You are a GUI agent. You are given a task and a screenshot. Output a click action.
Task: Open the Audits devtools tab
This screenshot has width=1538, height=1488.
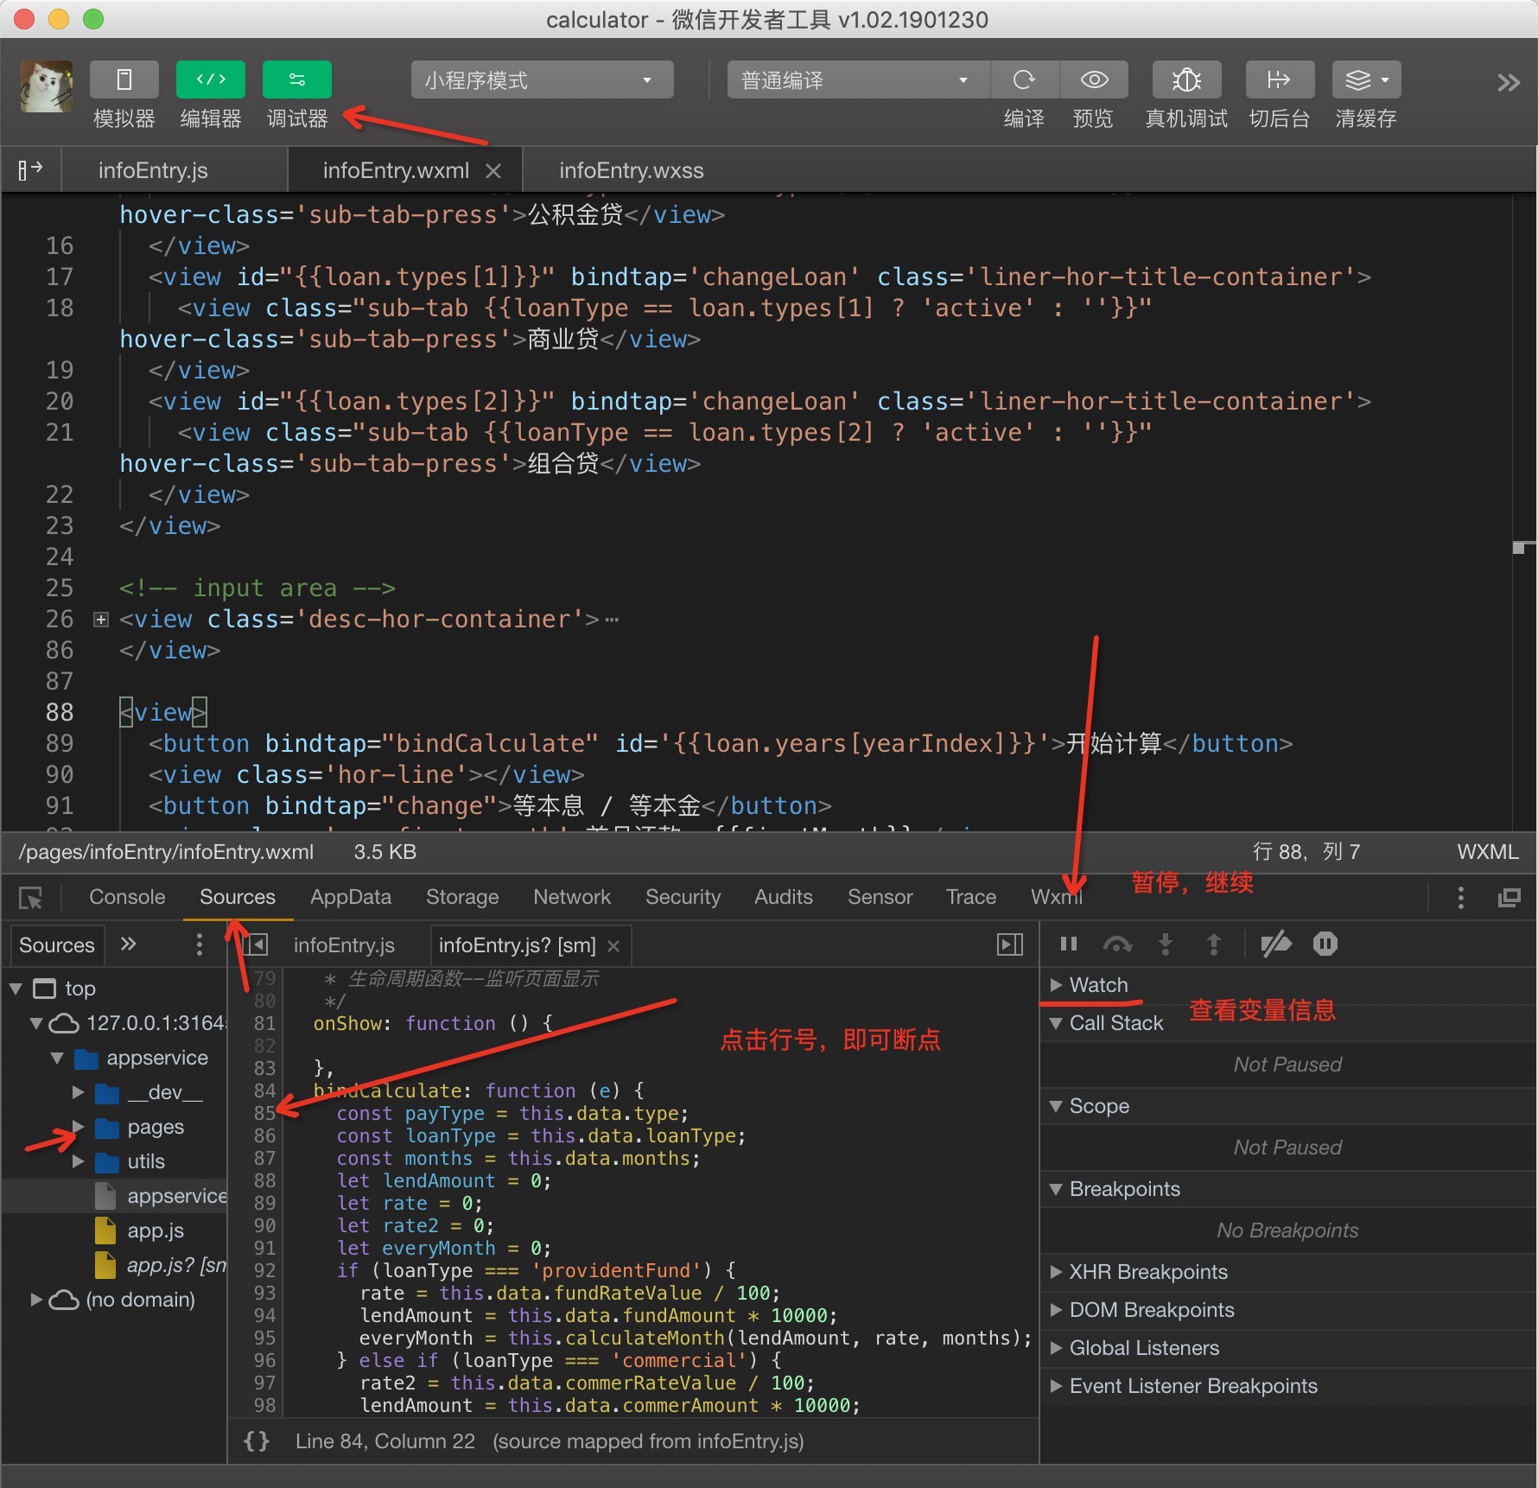point(784,897)
